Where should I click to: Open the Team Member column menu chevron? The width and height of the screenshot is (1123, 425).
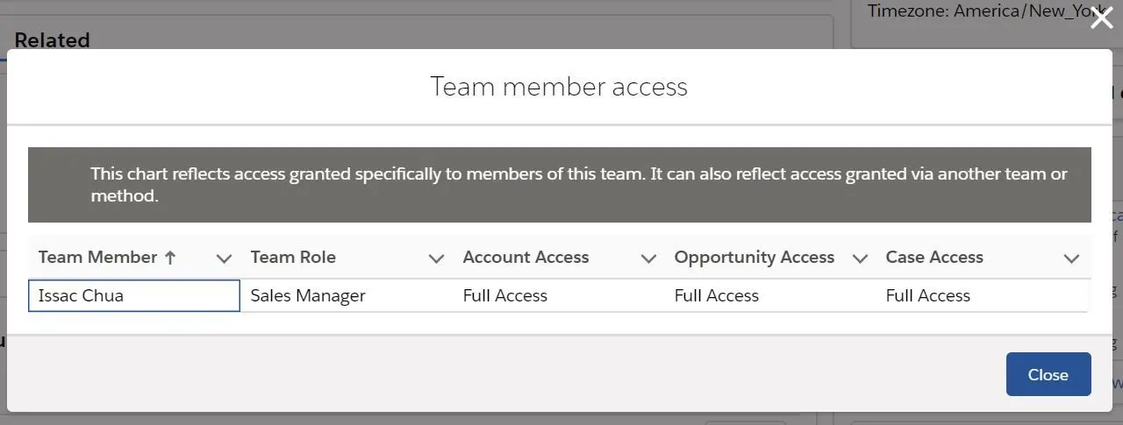coord(224,259)
